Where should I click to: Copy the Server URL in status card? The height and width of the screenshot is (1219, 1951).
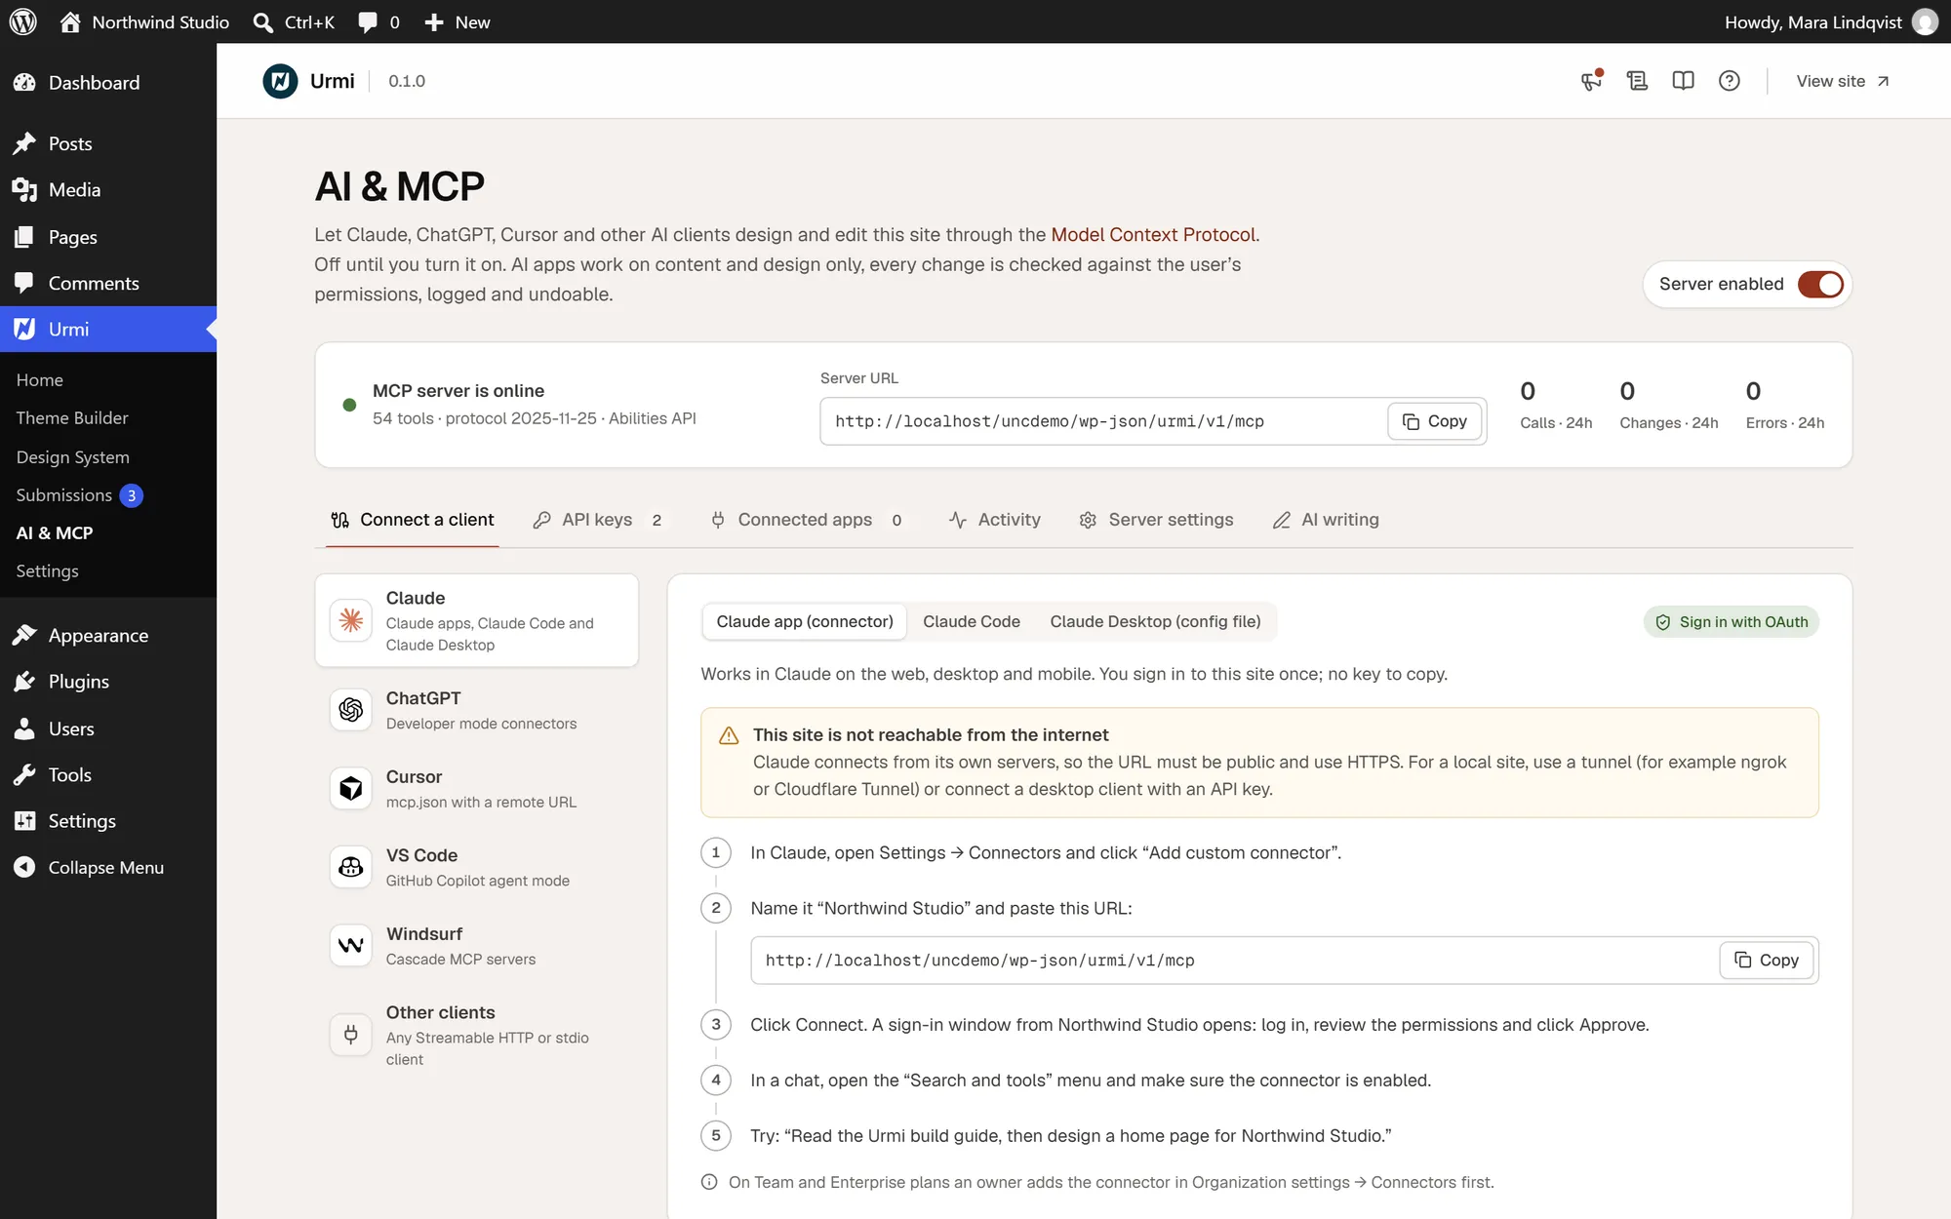1434,421
